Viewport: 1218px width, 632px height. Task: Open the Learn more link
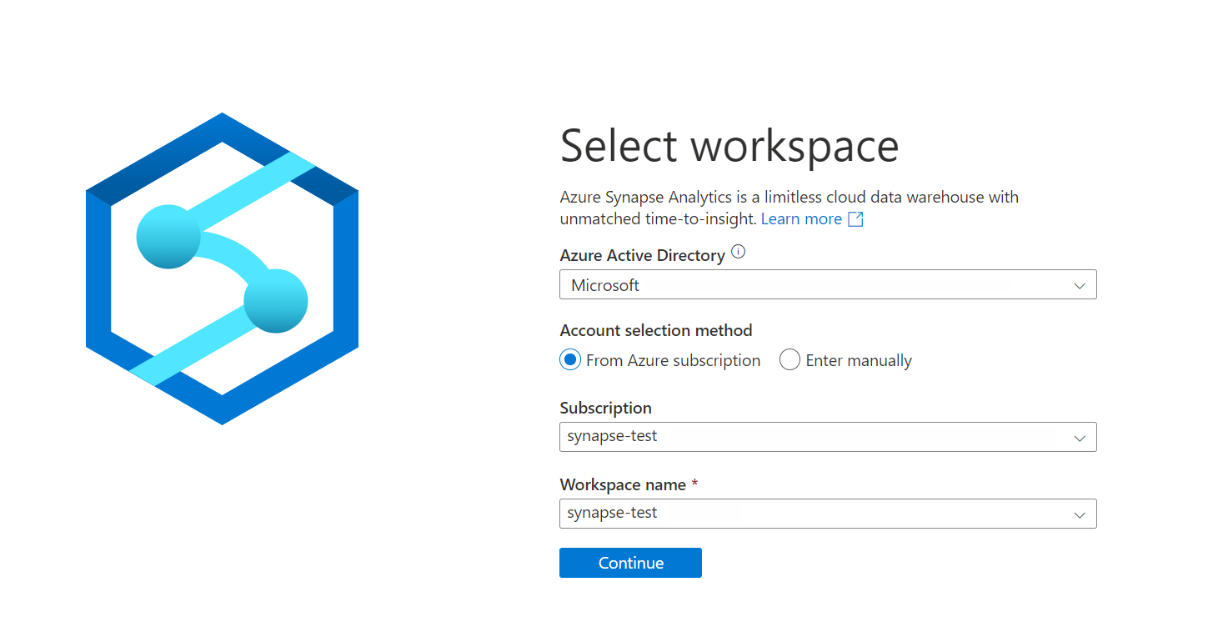point(801,218)
